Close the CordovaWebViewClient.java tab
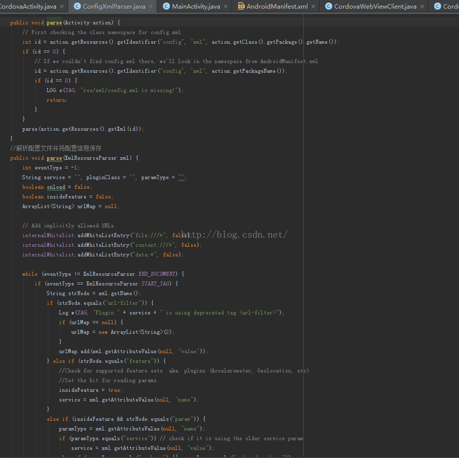Image resolution: width=459 pixels, height=458 pixels. coord(422,7)
